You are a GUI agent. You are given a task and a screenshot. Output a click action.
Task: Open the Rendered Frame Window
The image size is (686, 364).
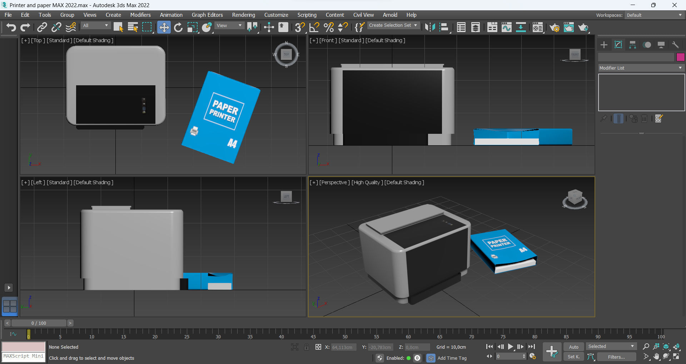[x=569, y=27]
